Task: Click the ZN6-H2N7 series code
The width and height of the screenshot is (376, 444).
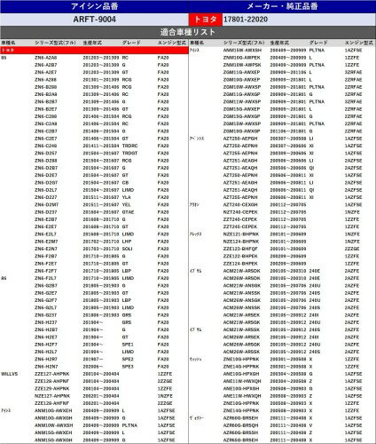Action: click(46, 367)
